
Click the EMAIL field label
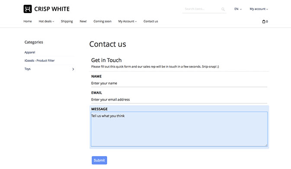click(x=96, y=93)
